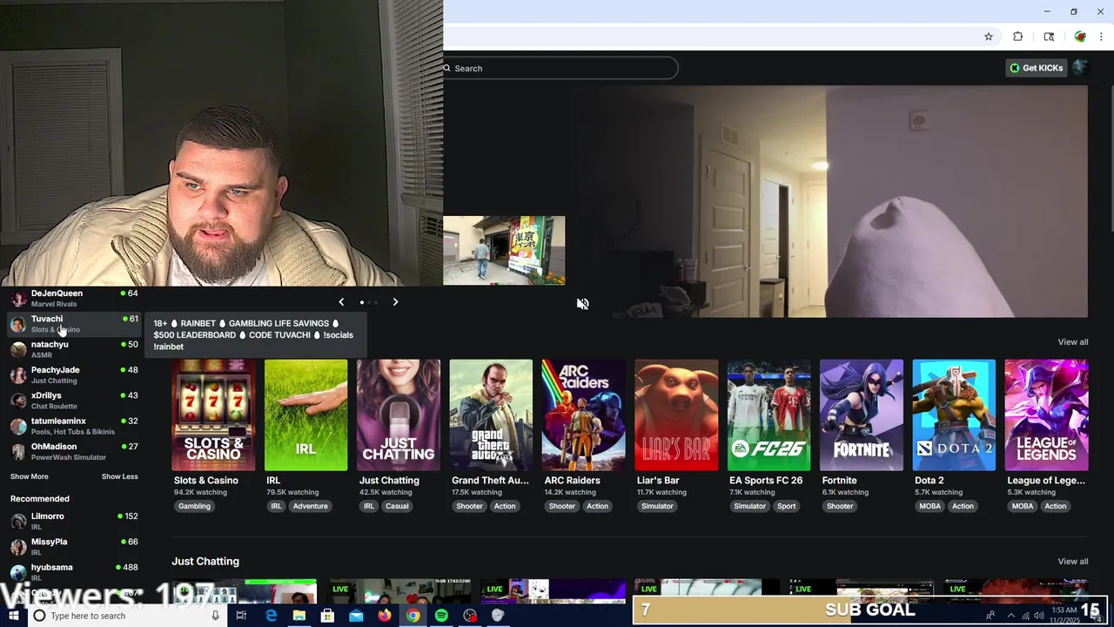Open Spotify from taskbar
The width and height of the screenshot is (1114, 627).
(441, 616)
